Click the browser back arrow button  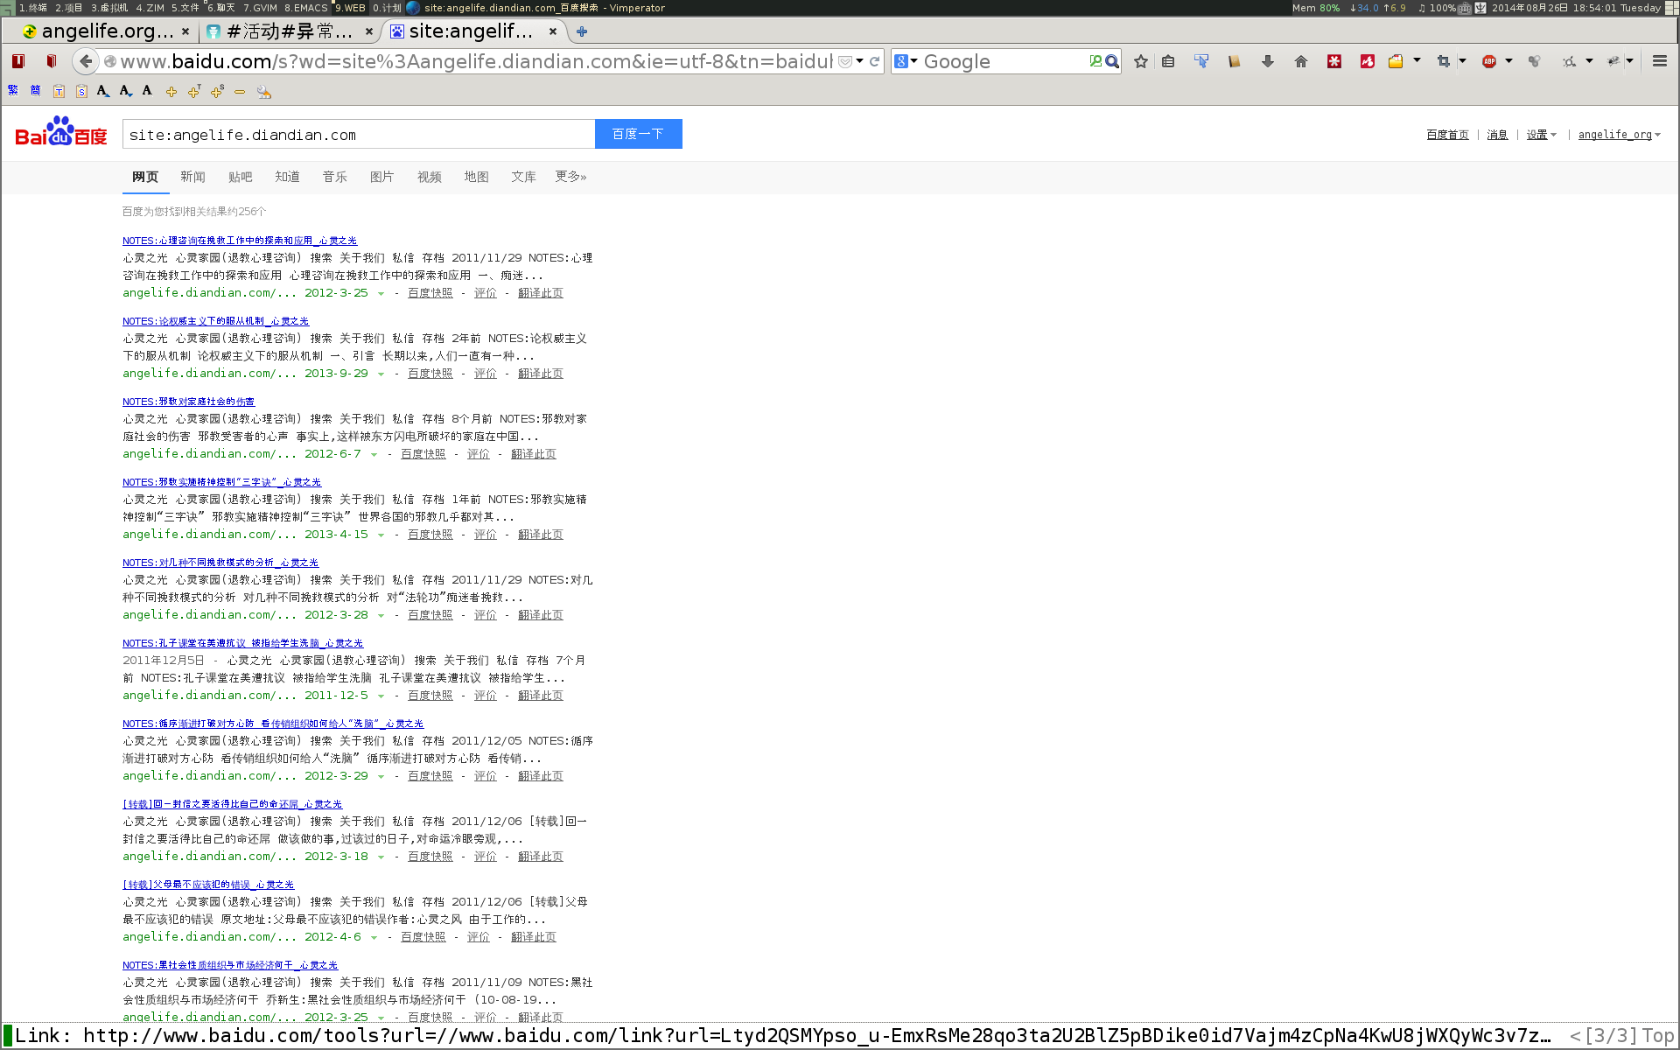pos(85,61)
